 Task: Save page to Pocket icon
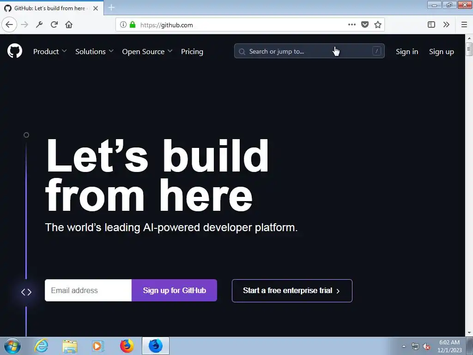365,25
